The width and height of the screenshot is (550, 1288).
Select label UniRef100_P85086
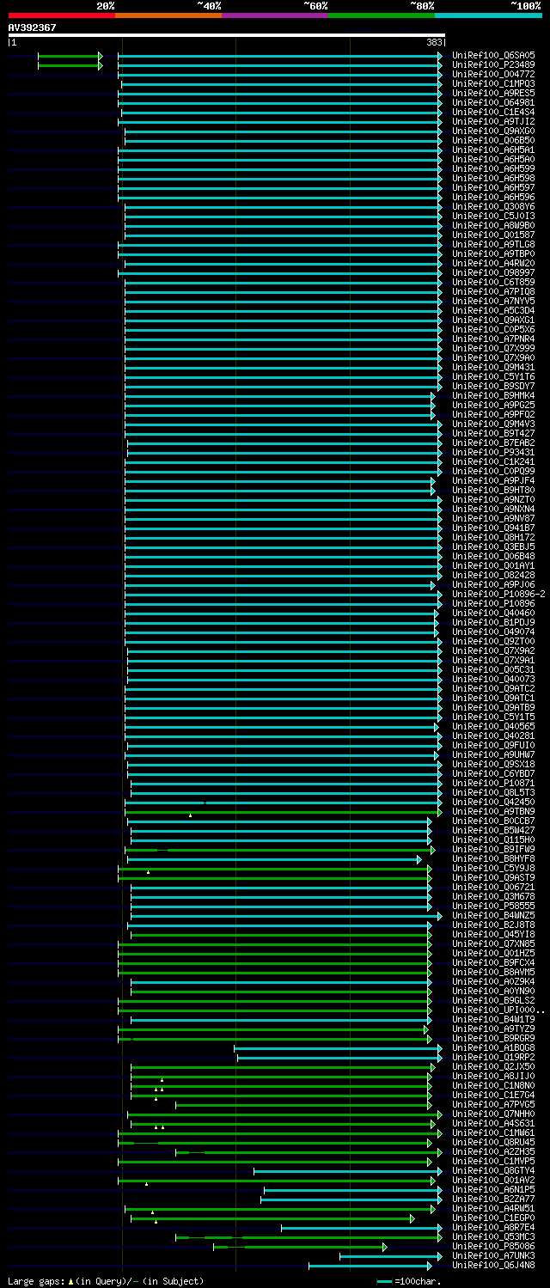click(x=493, y=1247)
